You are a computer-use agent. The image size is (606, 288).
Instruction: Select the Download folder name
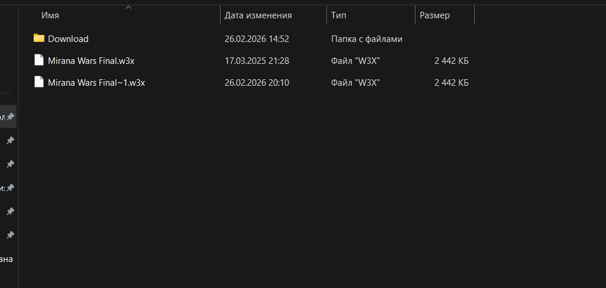point(68,39)
